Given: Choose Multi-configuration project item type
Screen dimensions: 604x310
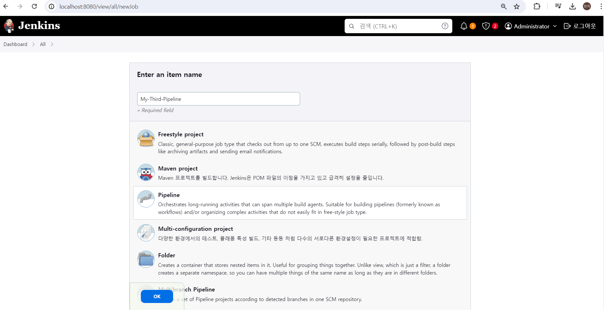Looking at the screenshot, I should (x=300, y=233).
